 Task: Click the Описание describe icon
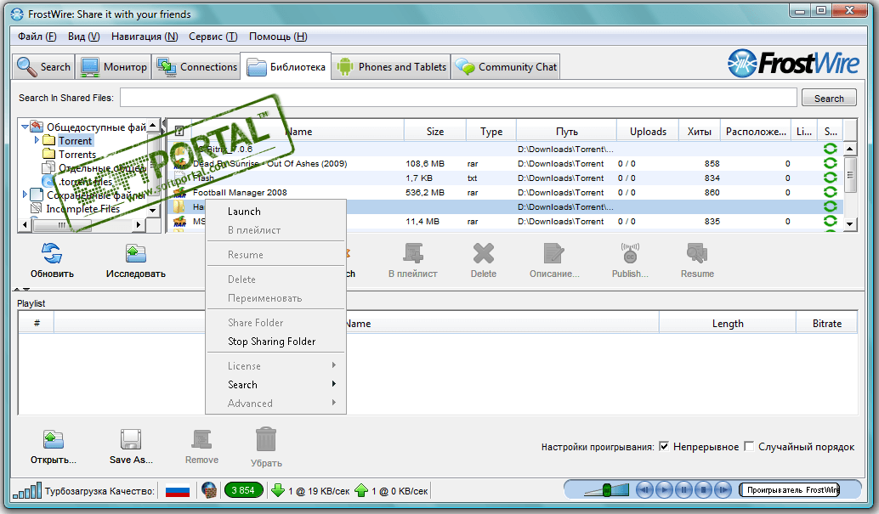[554, 253]
